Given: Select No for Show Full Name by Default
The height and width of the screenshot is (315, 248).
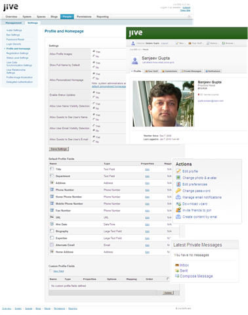Looking at the screenshot, I should click(94, 67).
